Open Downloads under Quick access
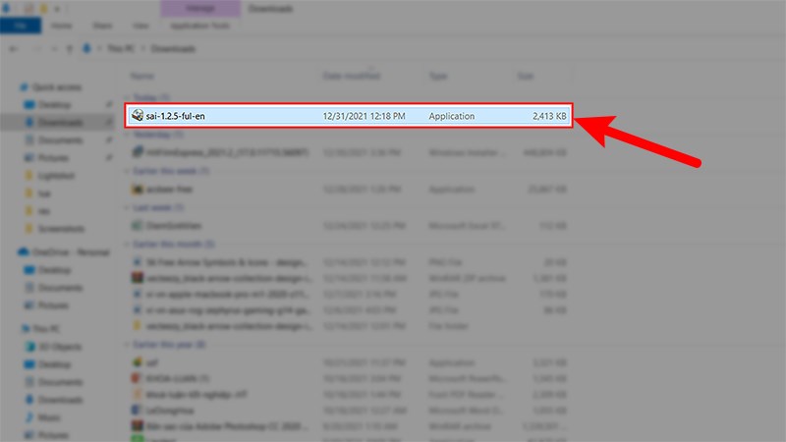 point(60,122)
